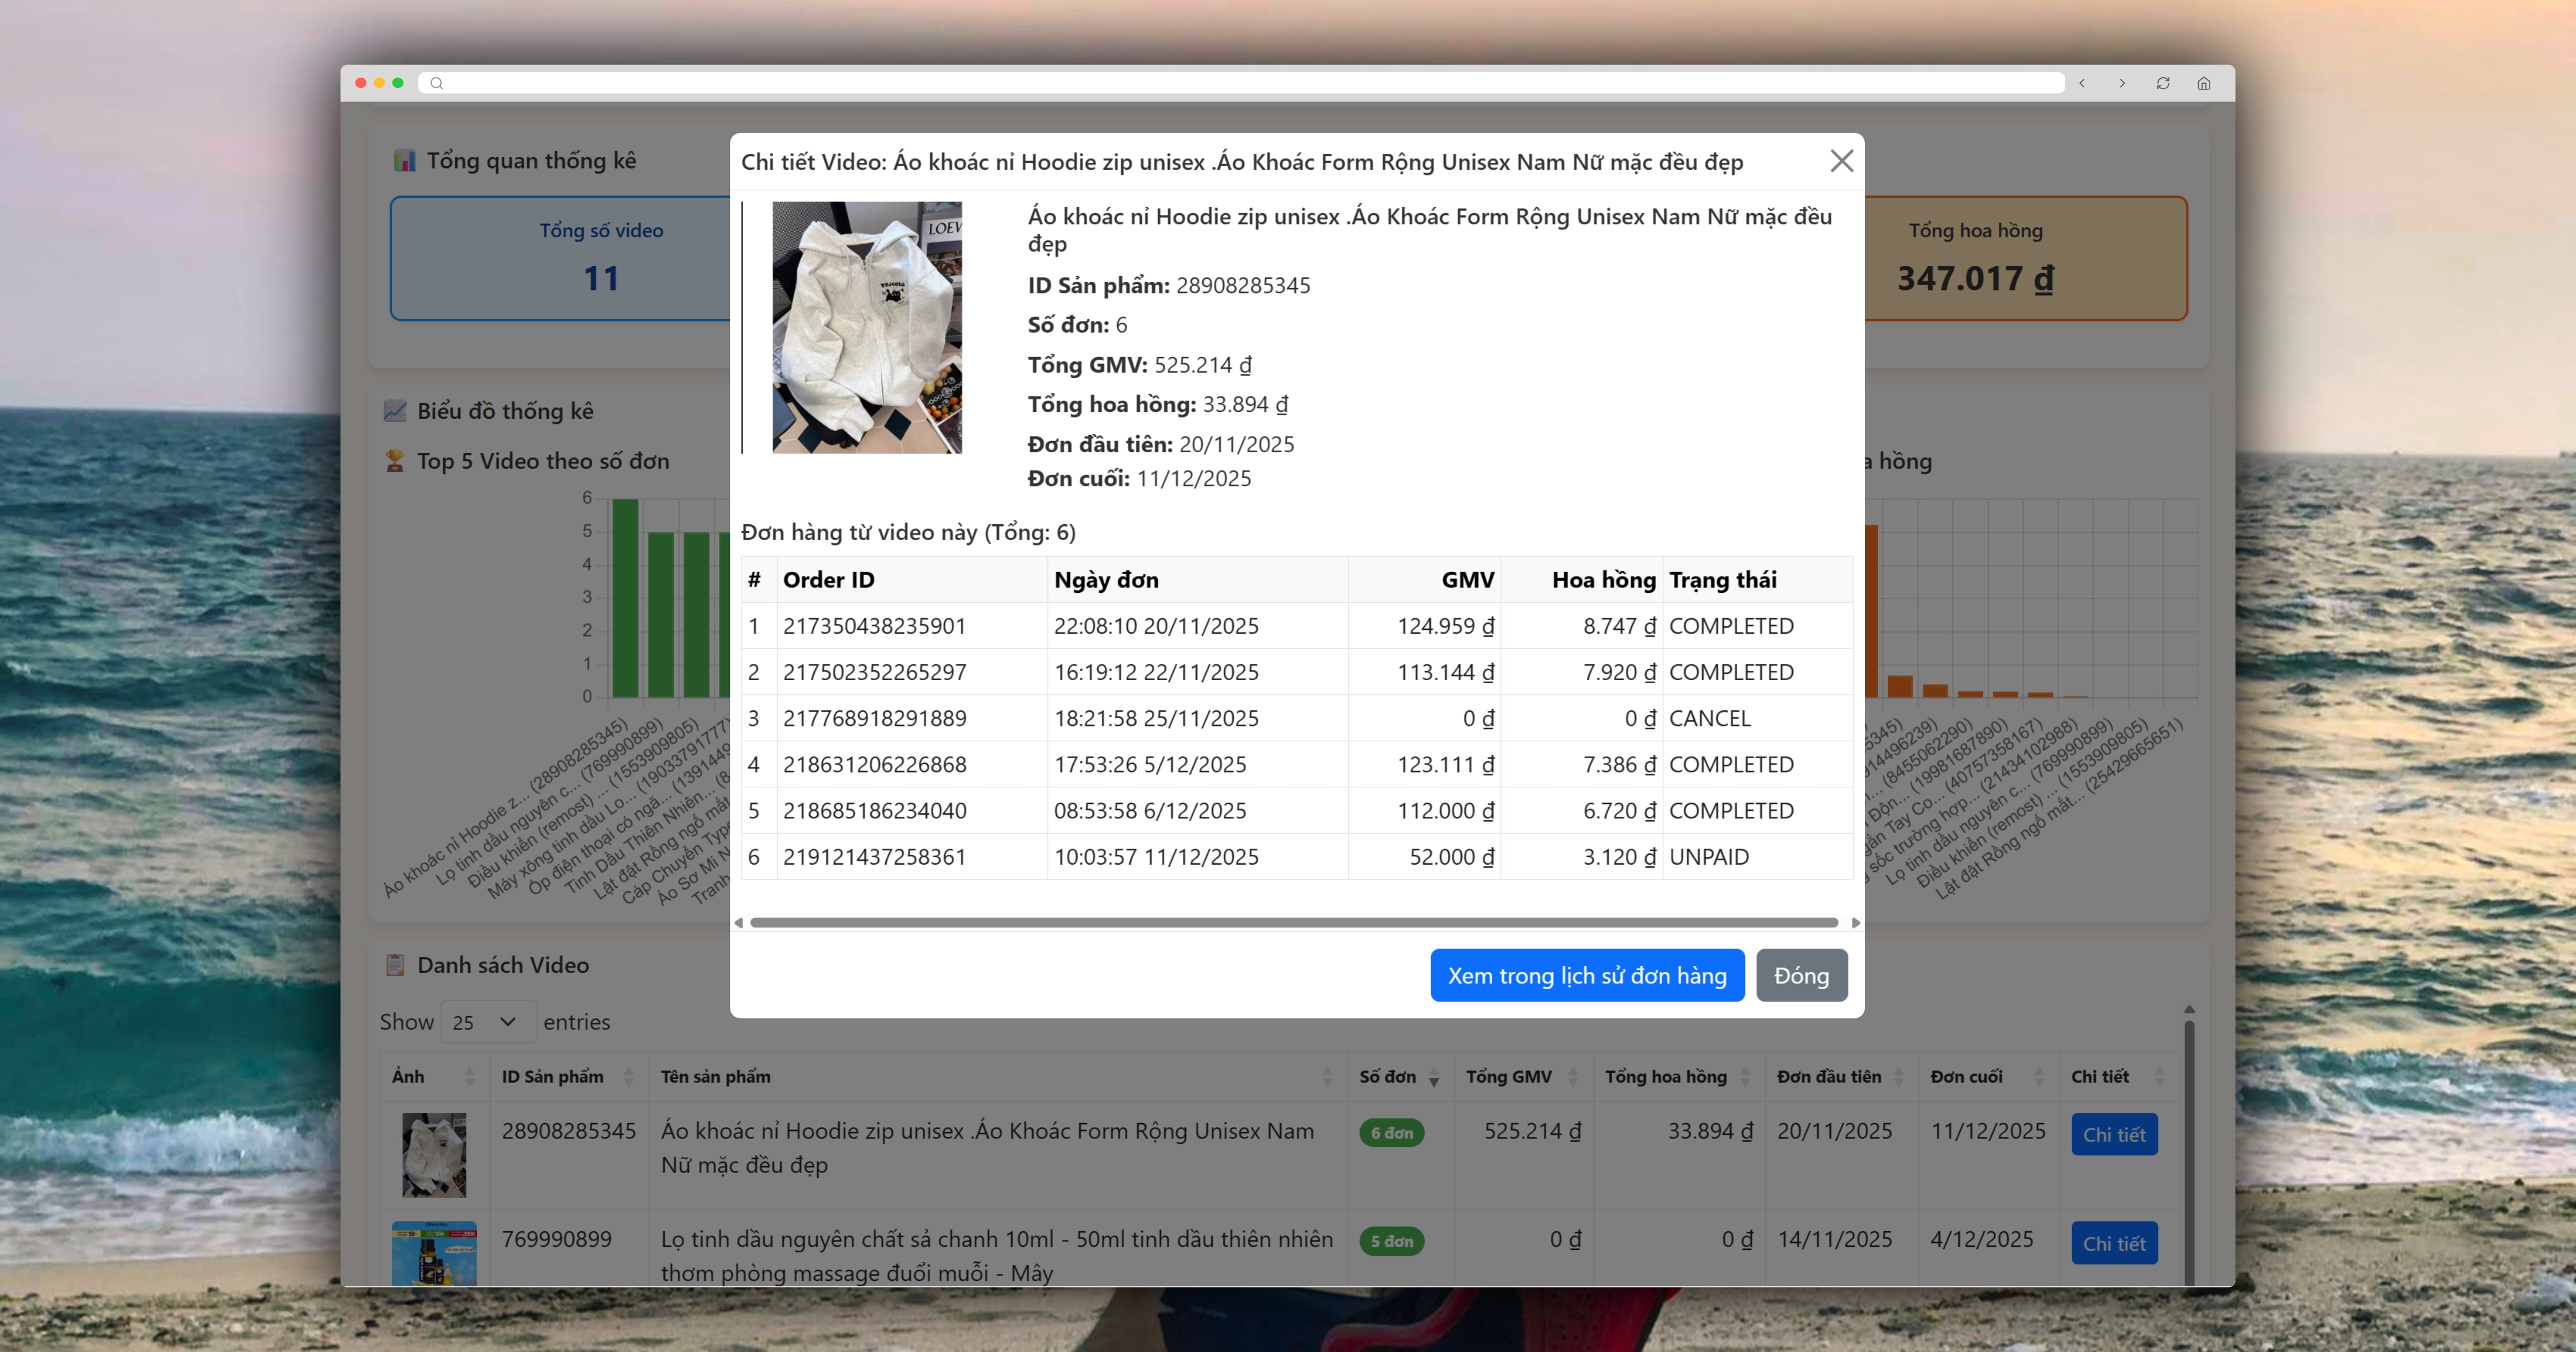Image resolution: width=2576 pixels, height=1352 pixels.
Task: Click the statistics overview chart icon
Action: click(x=404, y=161)
